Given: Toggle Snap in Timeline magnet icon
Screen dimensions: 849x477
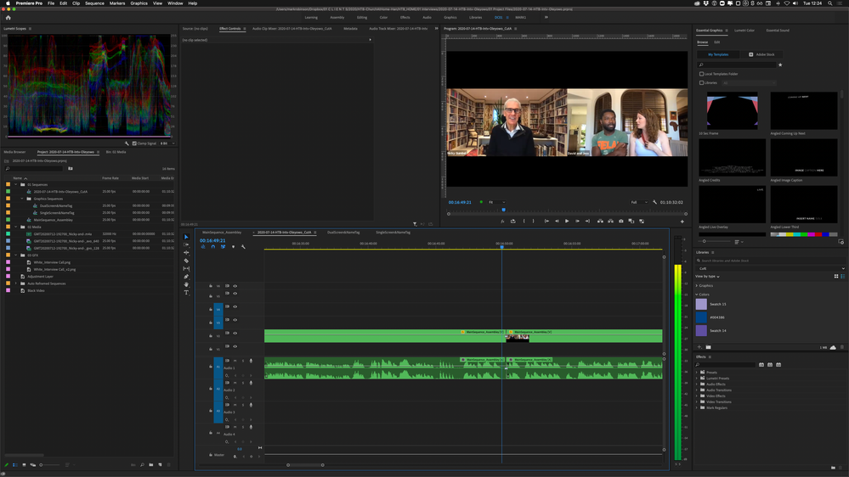Looking at the screenshot, I should click(x=212, y=247).
